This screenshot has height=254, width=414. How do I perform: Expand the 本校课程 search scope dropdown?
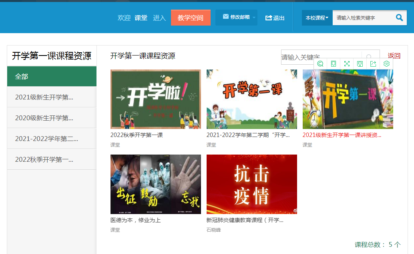(317, 18)
